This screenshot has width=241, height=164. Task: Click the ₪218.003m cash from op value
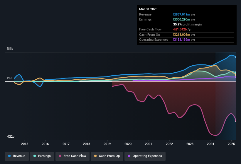[181, 35]
